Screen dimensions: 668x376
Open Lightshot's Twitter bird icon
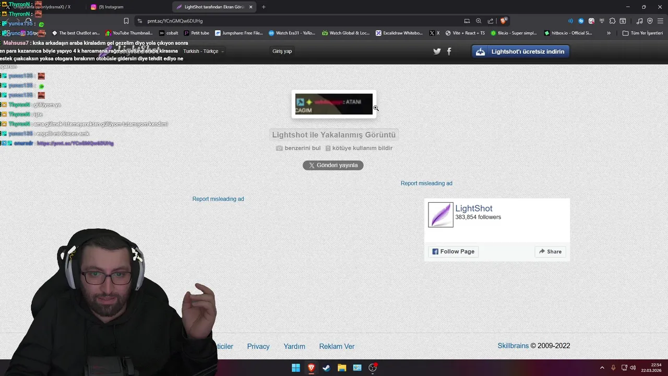(x=437, y=51)
